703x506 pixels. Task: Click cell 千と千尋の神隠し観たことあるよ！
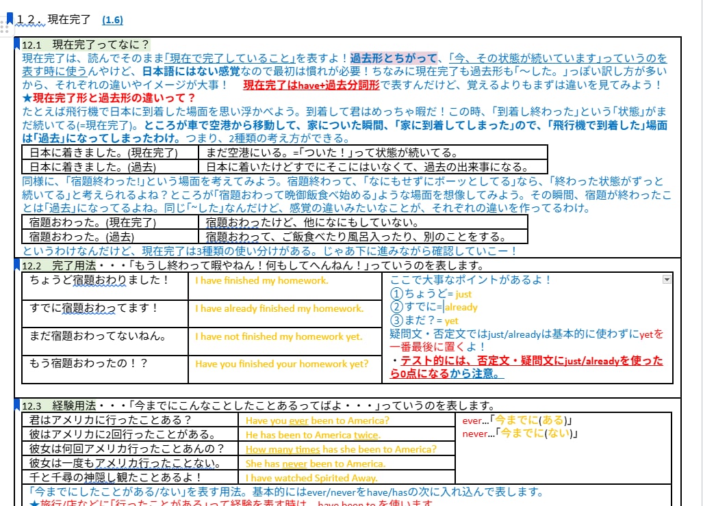pos(130,477)
